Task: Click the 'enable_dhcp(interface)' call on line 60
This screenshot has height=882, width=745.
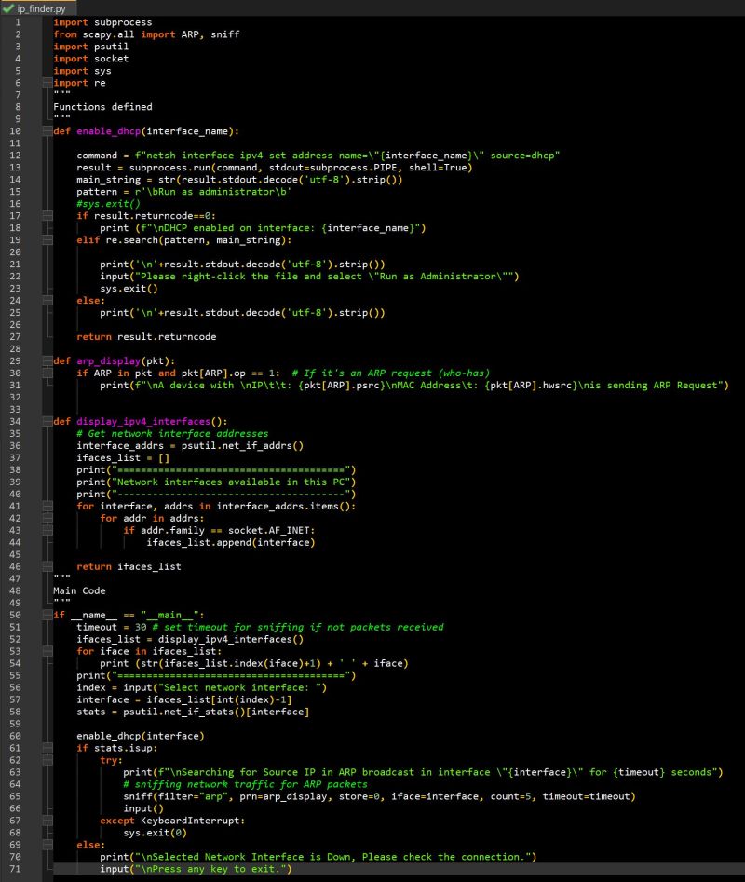Action: (141, 736)
